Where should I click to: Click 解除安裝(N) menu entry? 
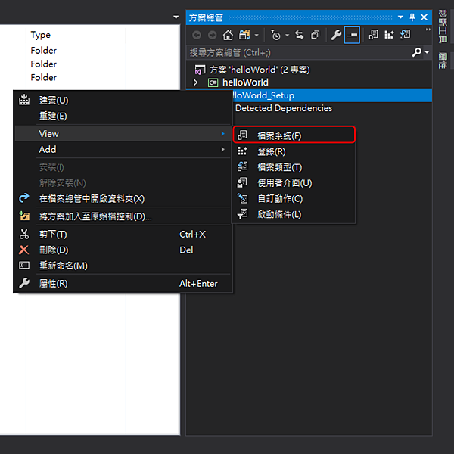coord(123,183)
